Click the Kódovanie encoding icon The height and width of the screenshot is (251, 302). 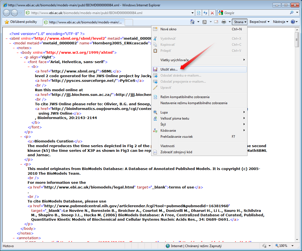click(x=155, y=131)
